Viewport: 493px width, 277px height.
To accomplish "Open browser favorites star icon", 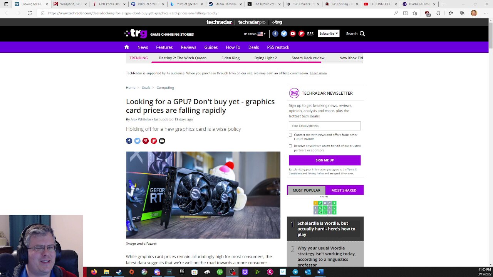I will 451,13.
